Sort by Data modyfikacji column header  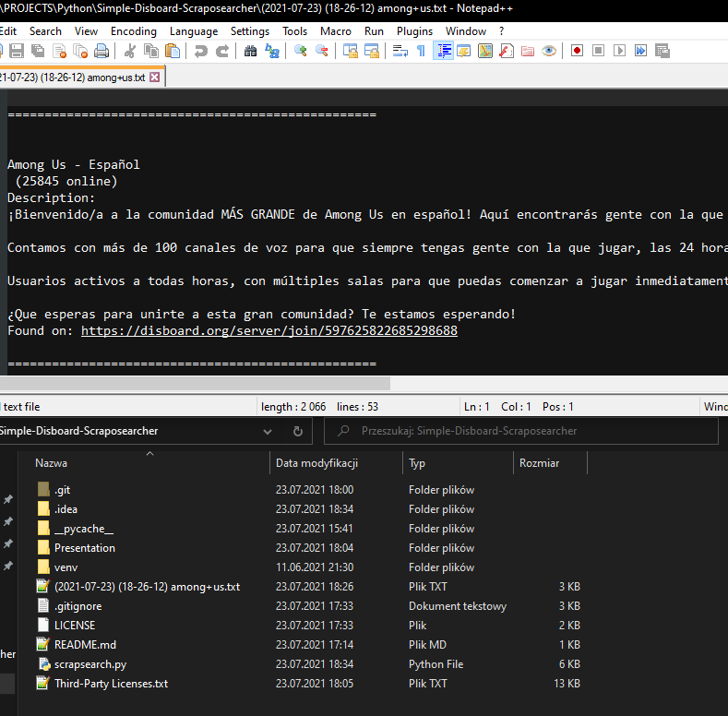tap(336, 463)
